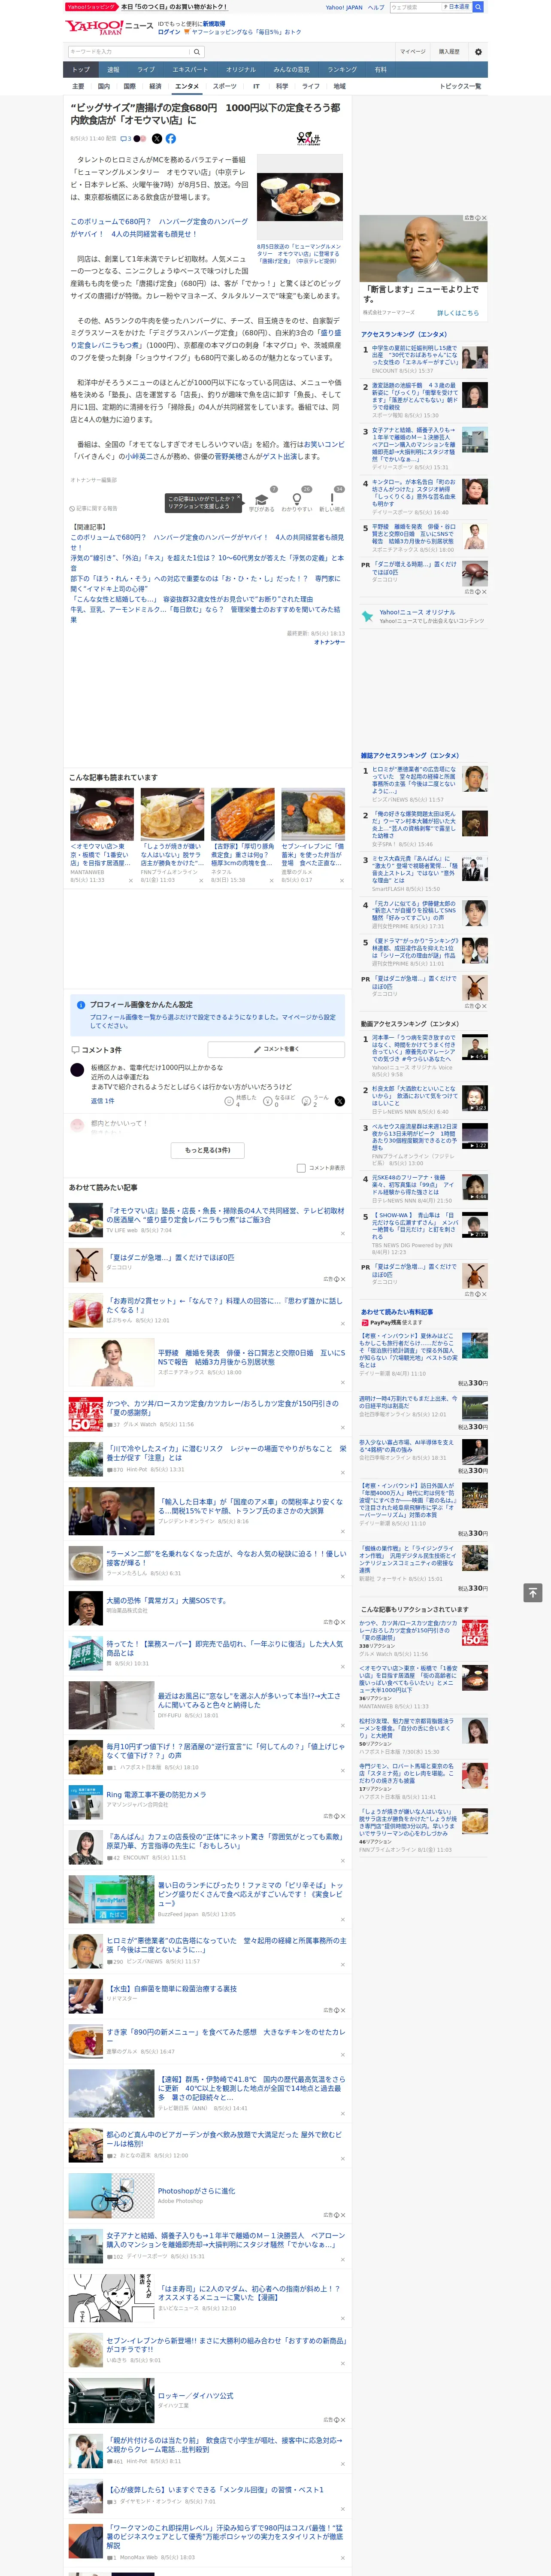
Task: Open the ヘルプ link in header
Action: [375, 7]
